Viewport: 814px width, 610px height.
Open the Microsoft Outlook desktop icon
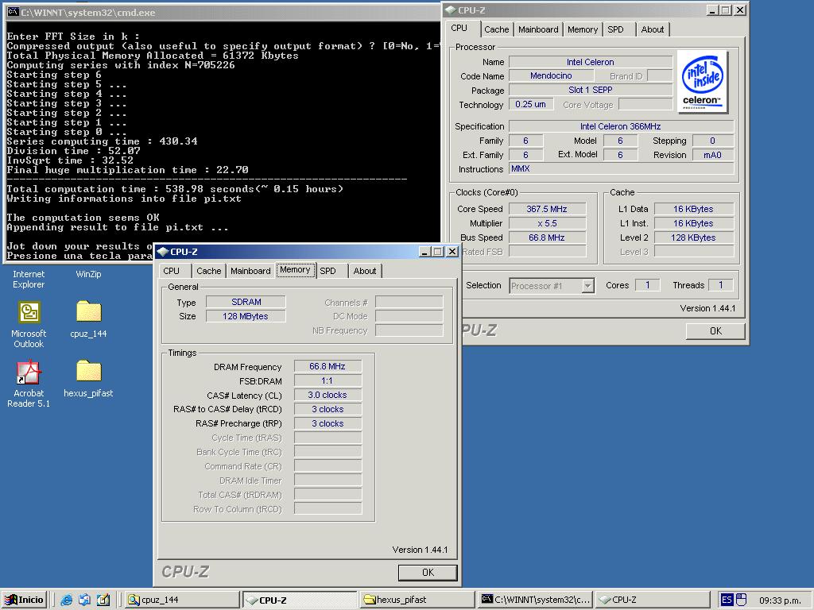(x=29, y=325)
